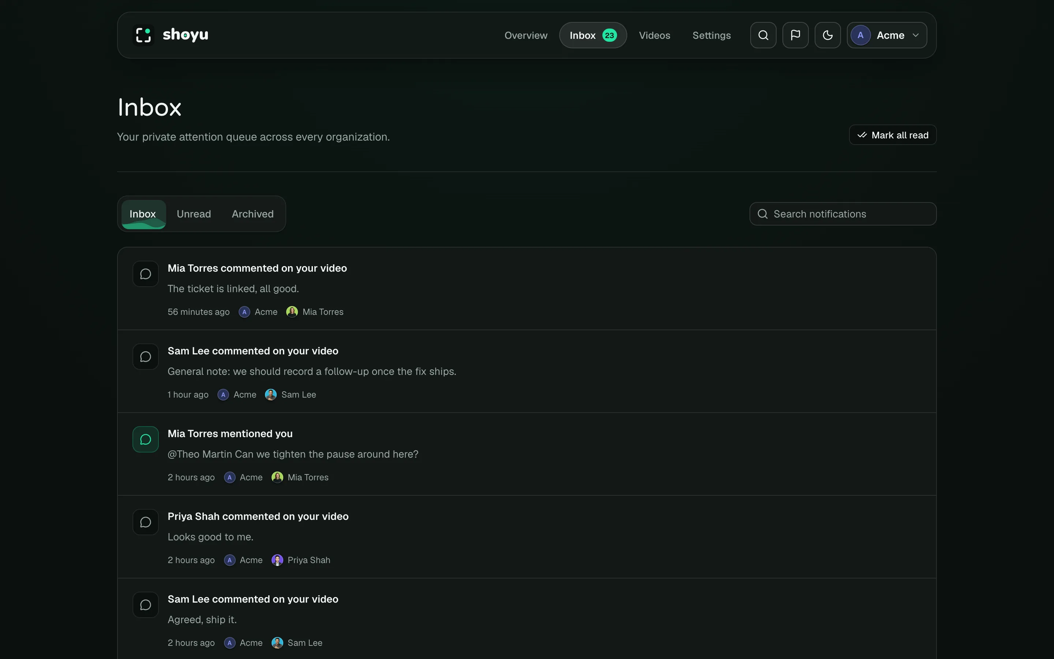Click the flag icon button in header
The image size is (1054, 659).
[795, 35]
